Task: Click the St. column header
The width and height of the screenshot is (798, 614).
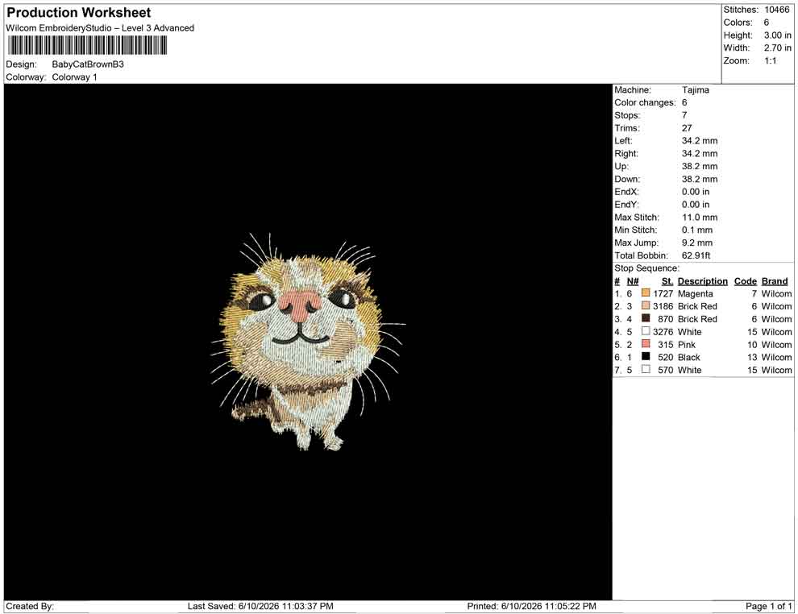Action: point(667,281)
